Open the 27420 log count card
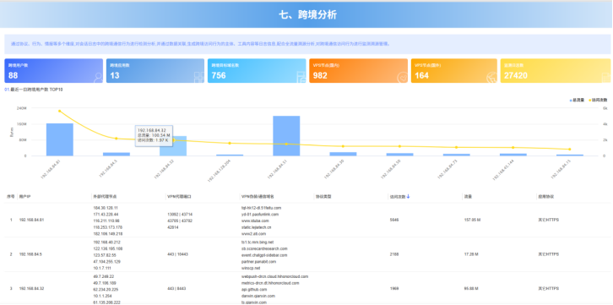 pos(556,71)
